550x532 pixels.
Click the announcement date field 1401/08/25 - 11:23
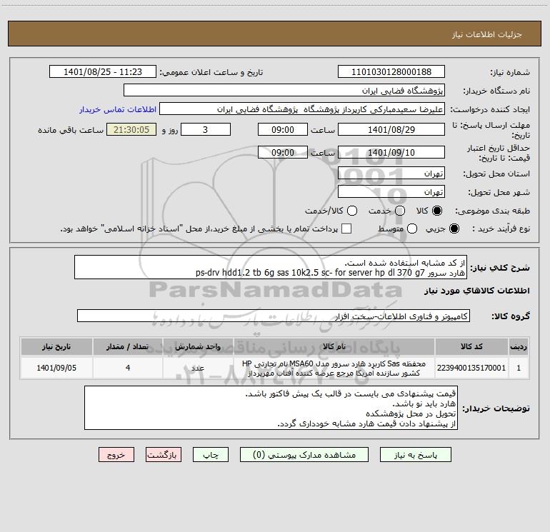pos(103,71)
